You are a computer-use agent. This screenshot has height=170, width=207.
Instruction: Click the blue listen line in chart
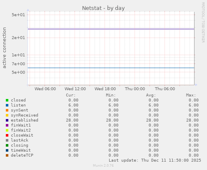(111, 68)
